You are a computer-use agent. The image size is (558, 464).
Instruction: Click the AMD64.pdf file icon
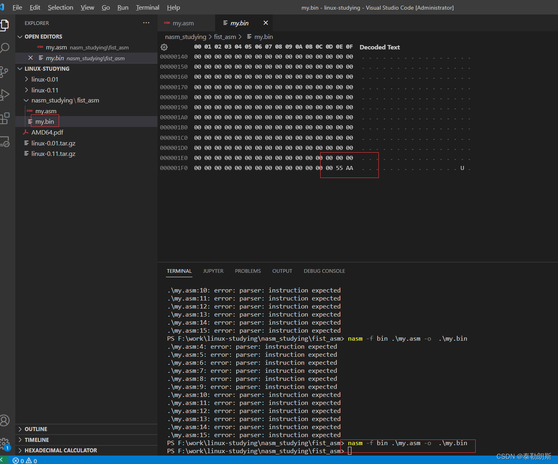coord(26,132)
